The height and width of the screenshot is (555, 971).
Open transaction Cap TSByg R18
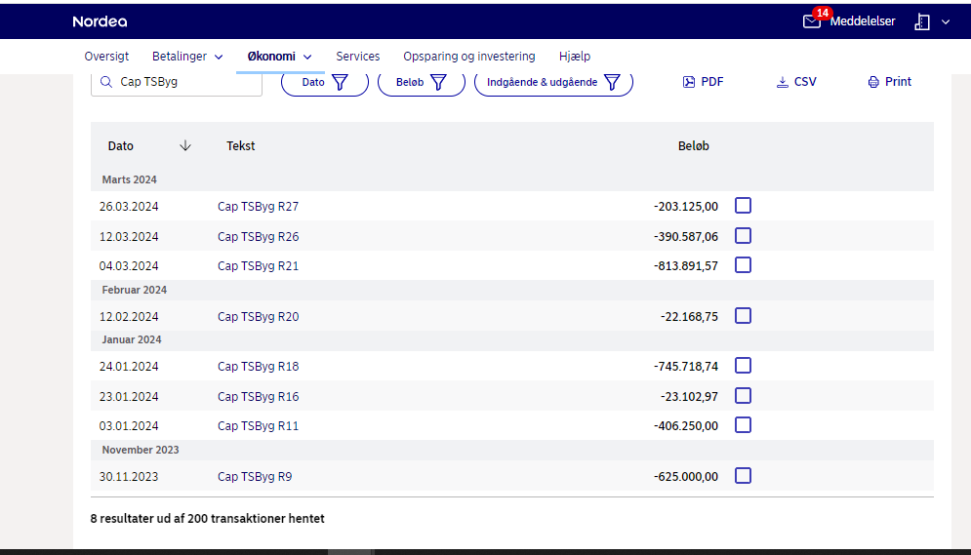(258, 367)
